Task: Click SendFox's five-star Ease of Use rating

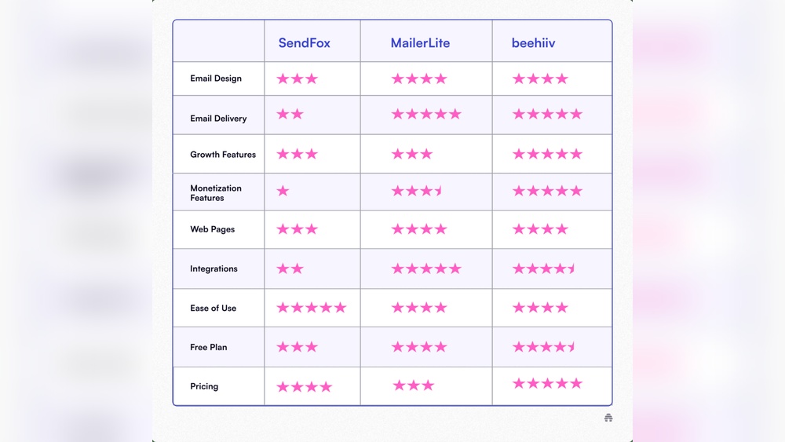Action: coord(311,308)
